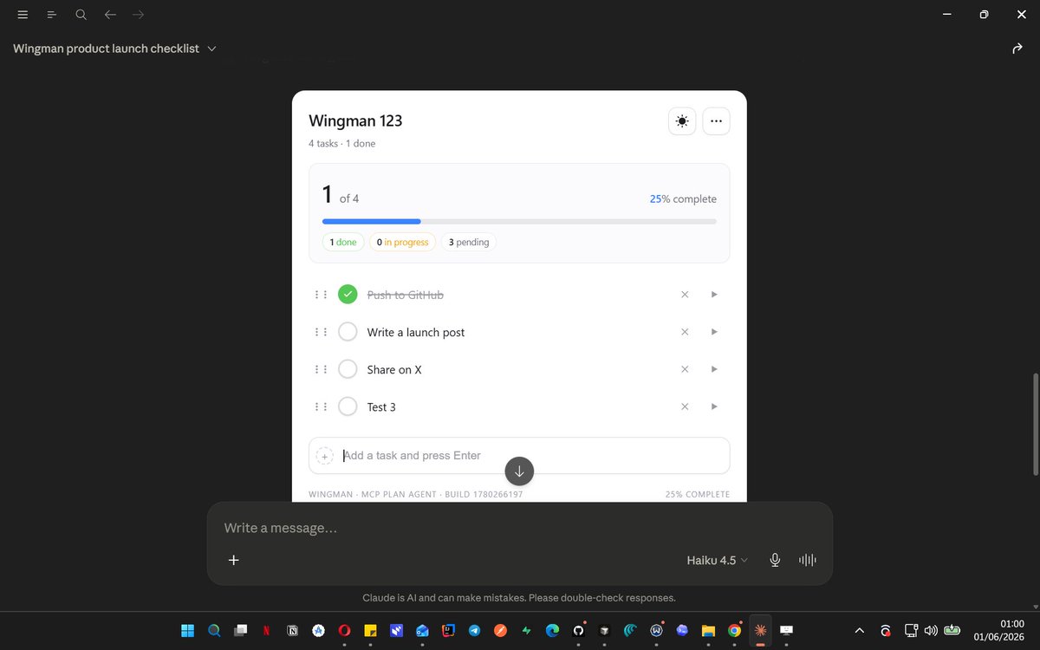Click the page vertical scrollbar thumb
Image resolution: width=1040 pixels, height=650 pixels.
[1035, 424]
